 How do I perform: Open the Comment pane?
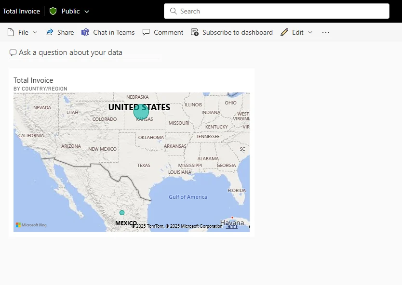tap(168, 33)
